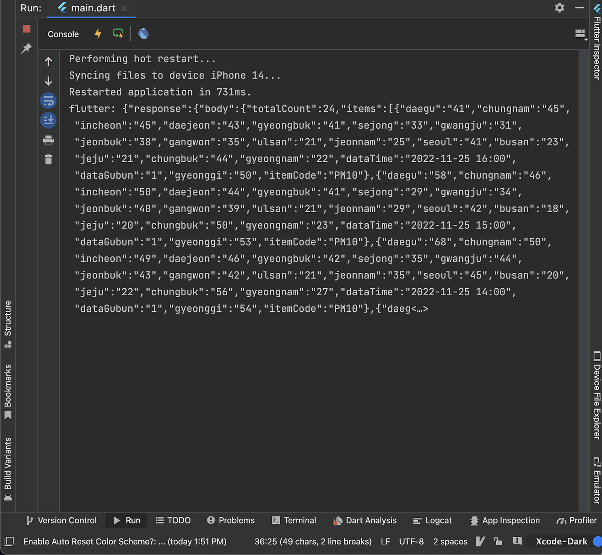Open the Profiler tool window

tap(577, 520)
